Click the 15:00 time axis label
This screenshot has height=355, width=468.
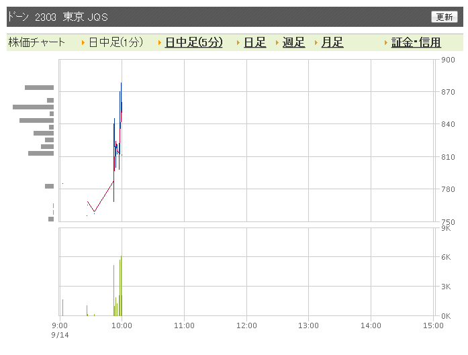tap(433, 325)
